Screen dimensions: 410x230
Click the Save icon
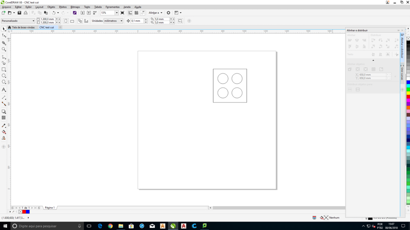click(x=19, y=13)
